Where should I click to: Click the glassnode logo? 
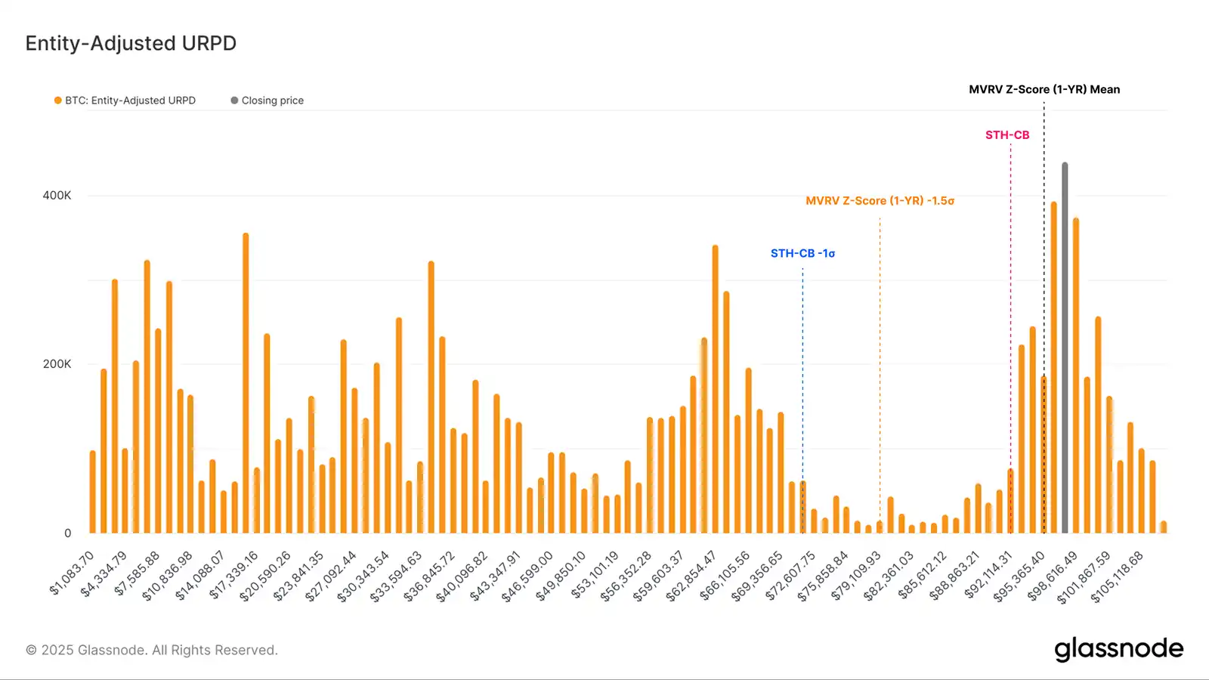tap(1118, 649)
